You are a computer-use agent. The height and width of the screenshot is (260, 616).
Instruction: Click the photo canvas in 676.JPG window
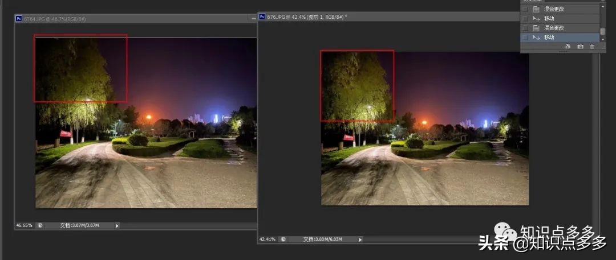425,128
